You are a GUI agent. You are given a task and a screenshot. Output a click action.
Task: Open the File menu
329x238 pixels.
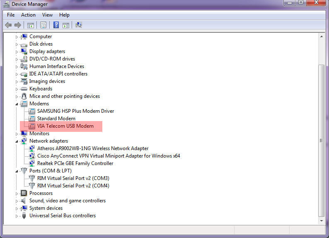(11, 15)
